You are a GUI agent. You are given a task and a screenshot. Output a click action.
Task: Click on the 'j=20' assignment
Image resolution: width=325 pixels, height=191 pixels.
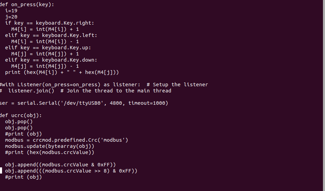pos(11,17)
